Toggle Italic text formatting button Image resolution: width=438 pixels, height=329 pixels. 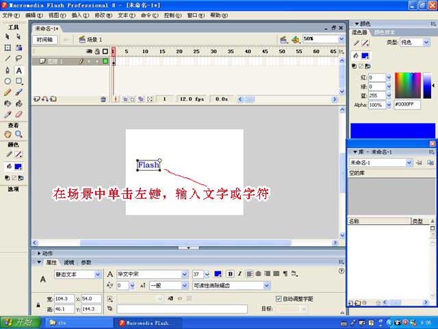pyautogui.click(x=240, y=274)
